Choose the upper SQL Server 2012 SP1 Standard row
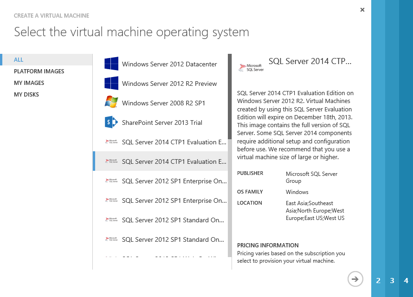Image resolution: width=413 pixels, height=297 pixels. click(x=160, y=220)
